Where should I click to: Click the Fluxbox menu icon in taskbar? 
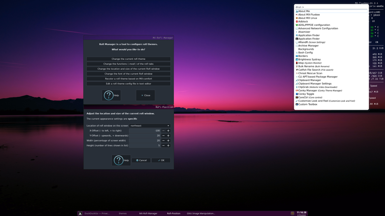80,213
